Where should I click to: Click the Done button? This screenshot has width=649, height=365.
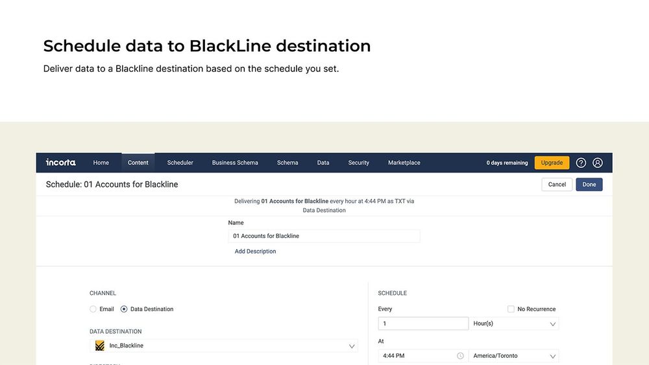point(589,184)
